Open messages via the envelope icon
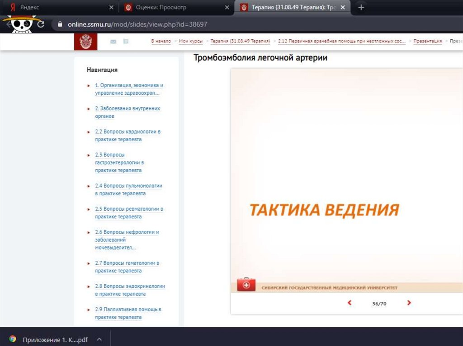463x346 pixels. 113,42
